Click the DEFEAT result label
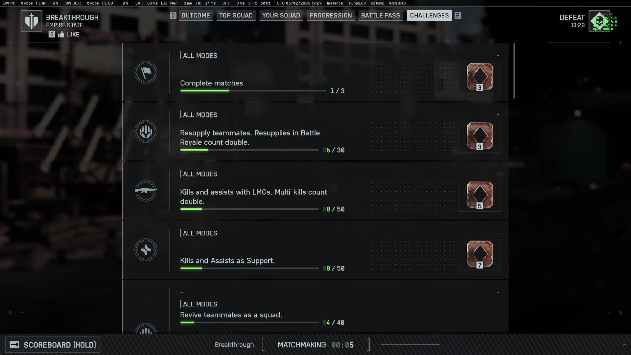This screenshot has height=355, width=631. [572, 17]
